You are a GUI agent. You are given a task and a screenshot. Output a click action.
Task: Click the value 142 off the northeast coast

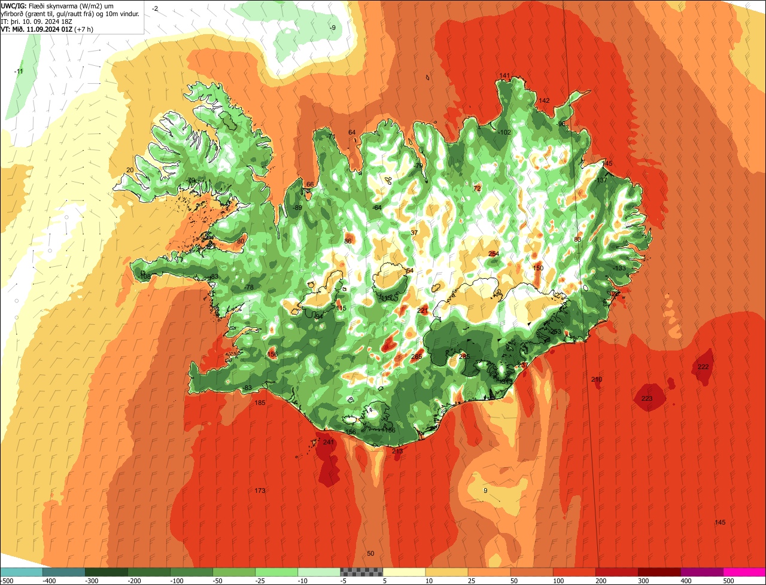544,100
